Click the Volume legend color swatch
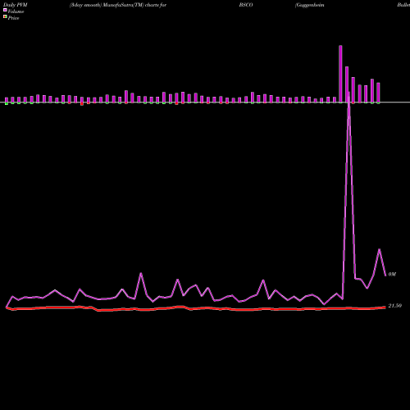410x410 pixels. tap(5, 10)
